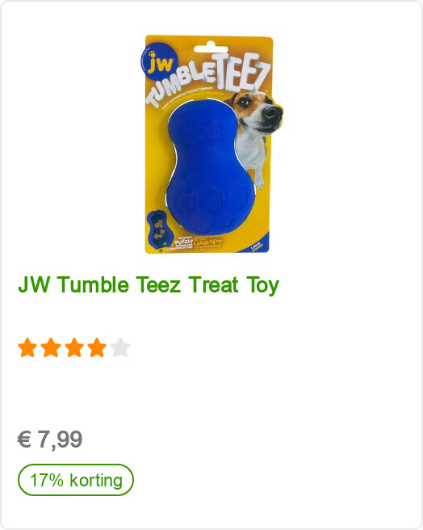This screenshot has height=530, width=423.
Task: Click the hang-hole slot on the package top
Action: tap(210, 47)
